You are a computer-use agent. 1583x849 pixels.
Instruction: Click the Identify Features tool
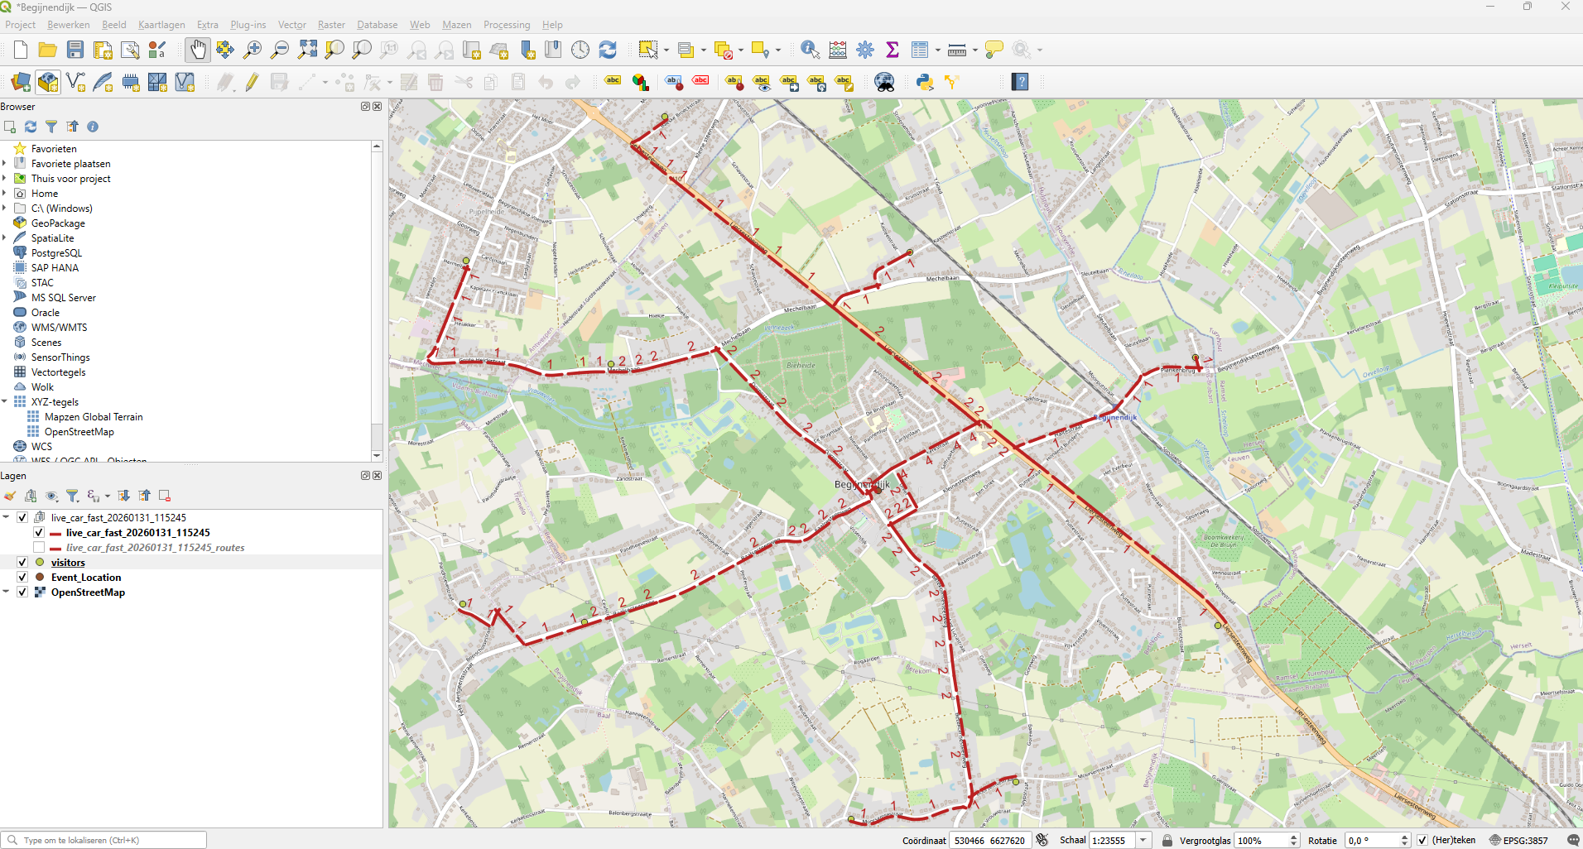click(810, 50)
